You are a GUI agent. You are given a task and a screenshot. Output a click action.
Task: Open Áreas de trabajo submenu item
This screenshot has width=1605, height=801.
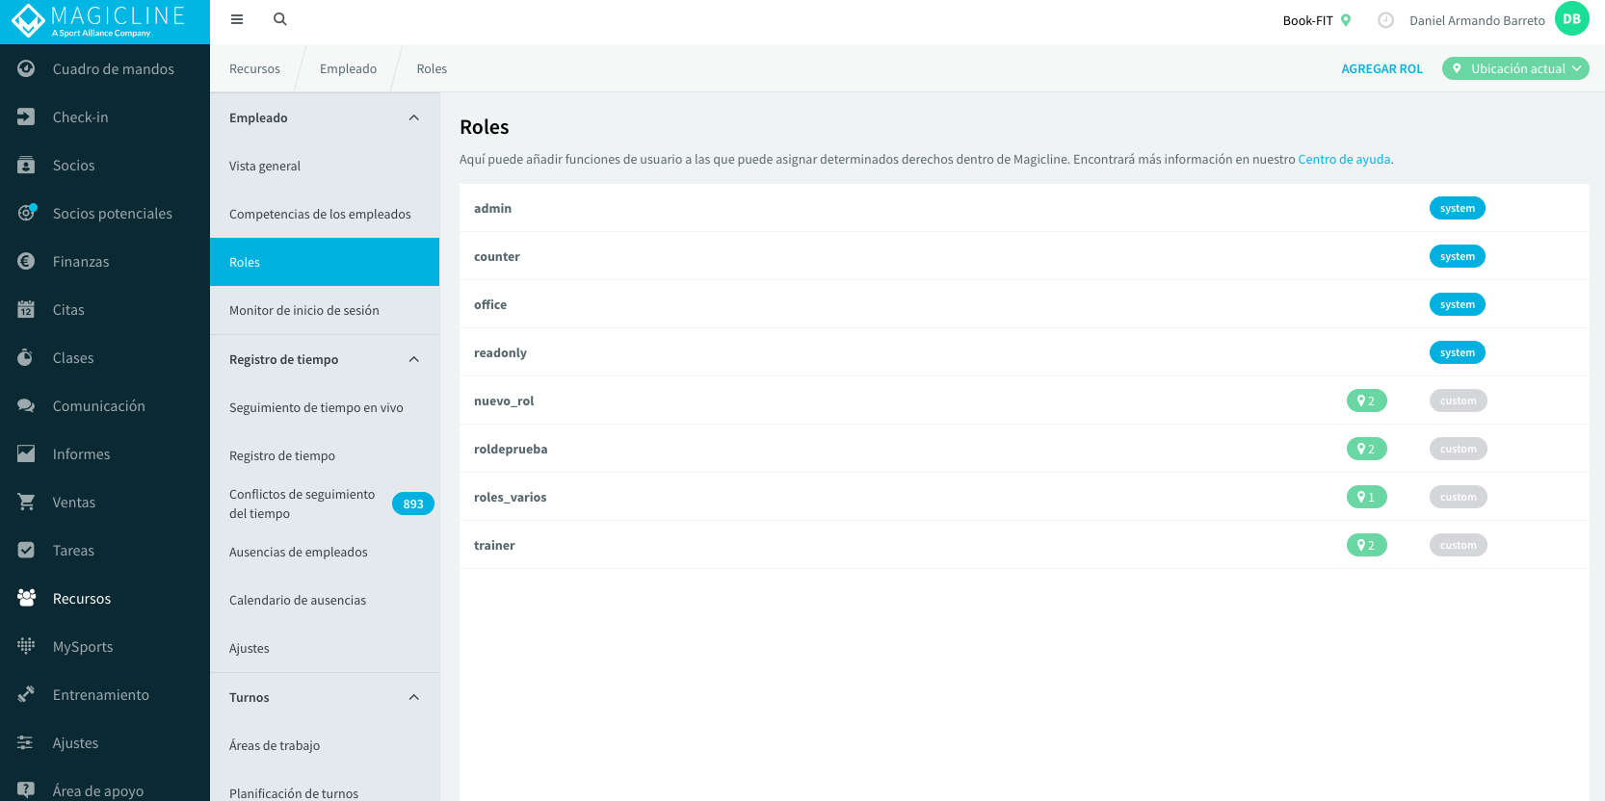[325, 745]
